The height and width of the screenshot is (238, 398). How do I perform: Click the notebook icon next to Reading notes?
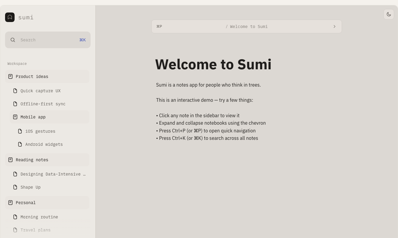(10, 160)
